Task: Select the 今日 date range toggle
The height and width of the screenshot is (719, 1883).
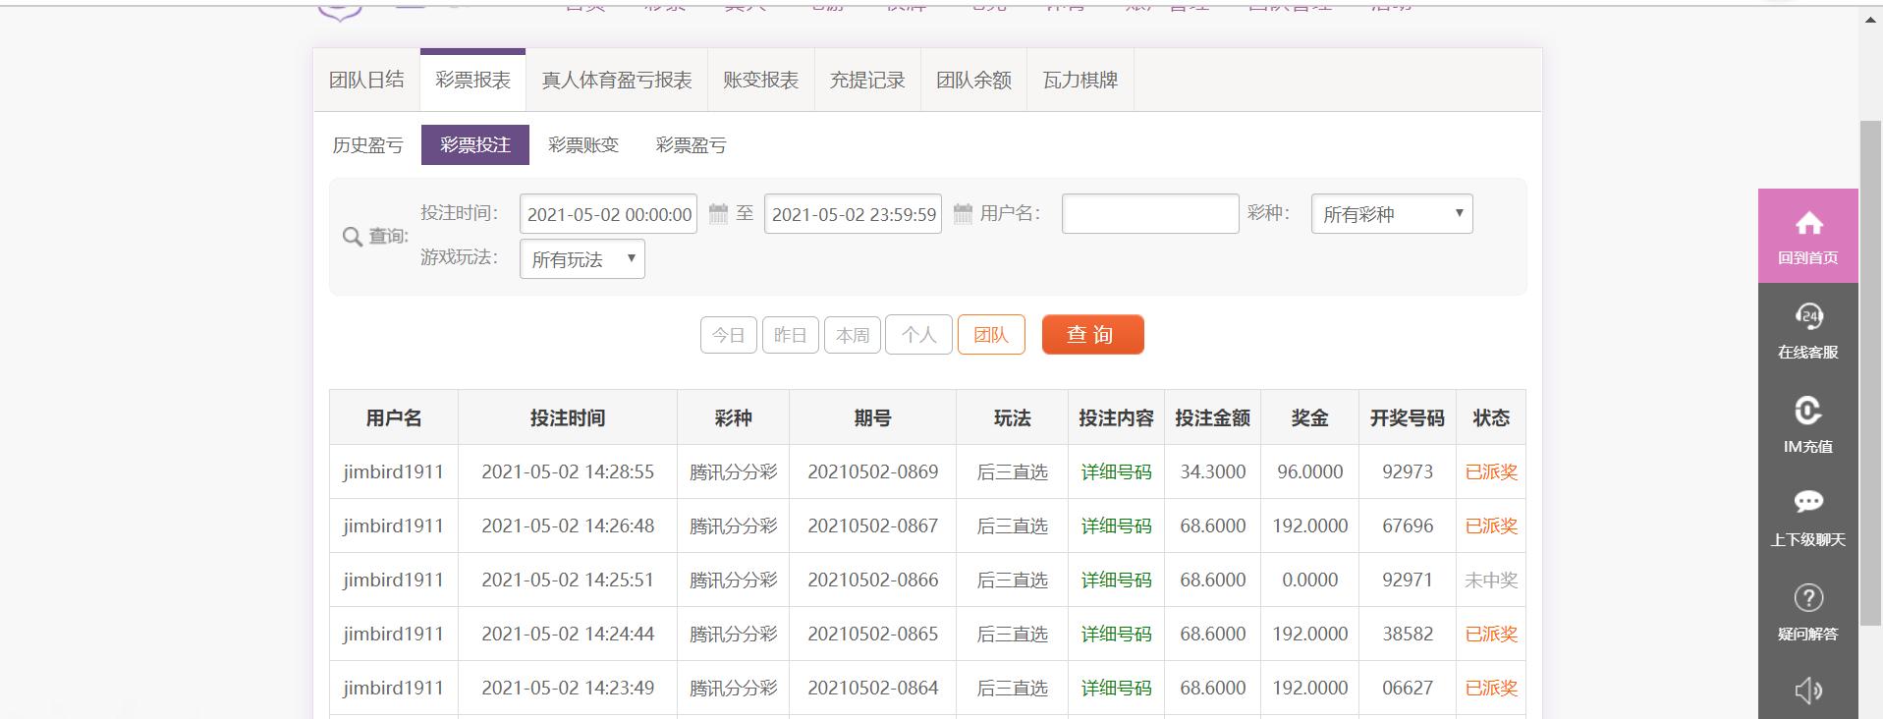Action: 728,335
